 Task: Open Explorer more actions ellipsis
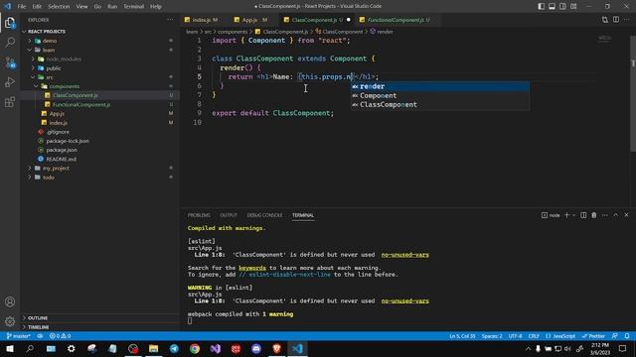point(170,20)
